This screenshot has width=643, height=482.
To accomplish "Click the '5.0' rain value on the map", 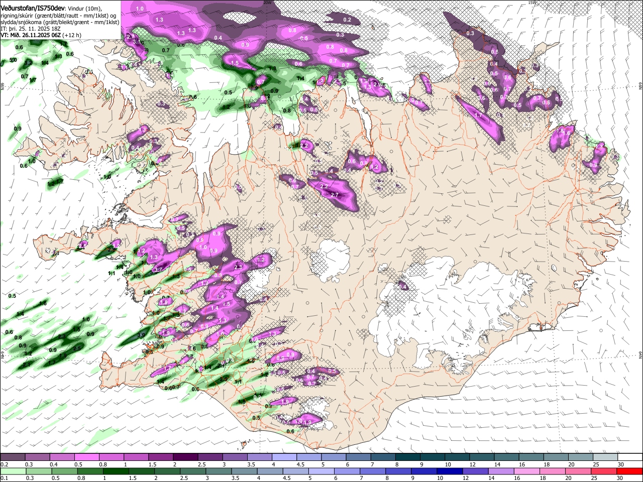I will tap(13, 60).
